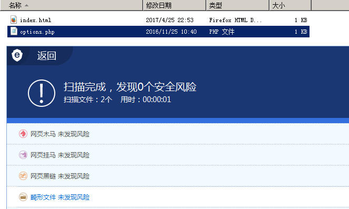Open the 畸形文件 未发现风险 link
Image resolution: width=349 pixels, height=209 pixels.
(x=60, y=197)
